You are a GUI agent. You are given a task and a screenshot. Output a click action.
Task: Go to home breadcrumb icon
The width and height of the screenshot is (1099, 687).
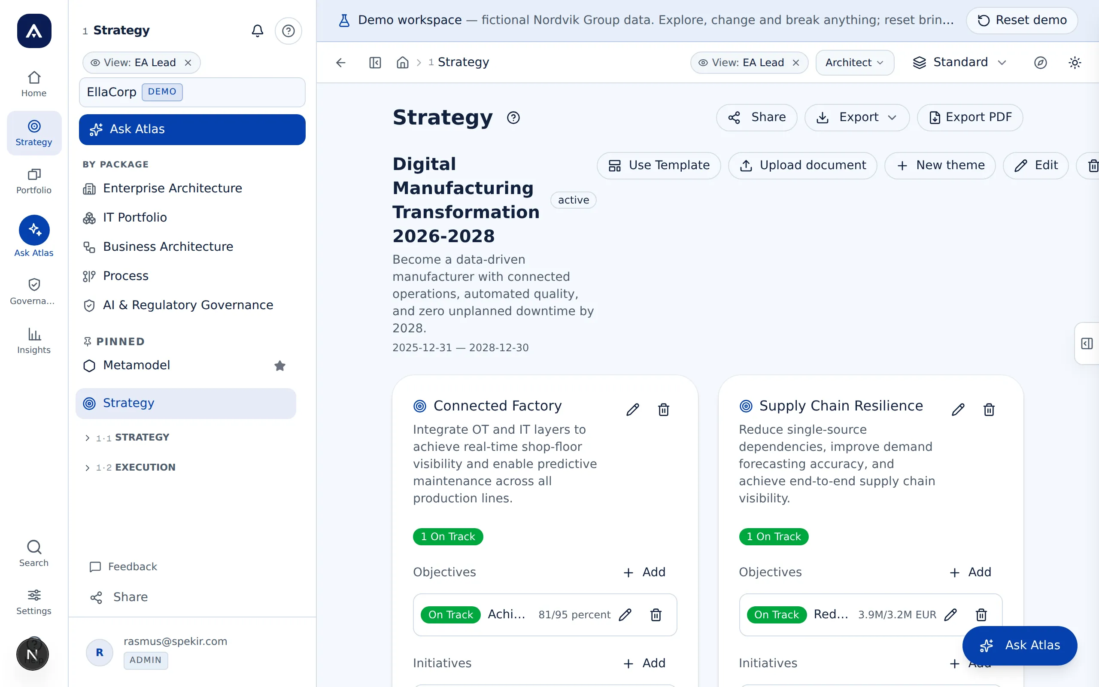pos(402,62)
